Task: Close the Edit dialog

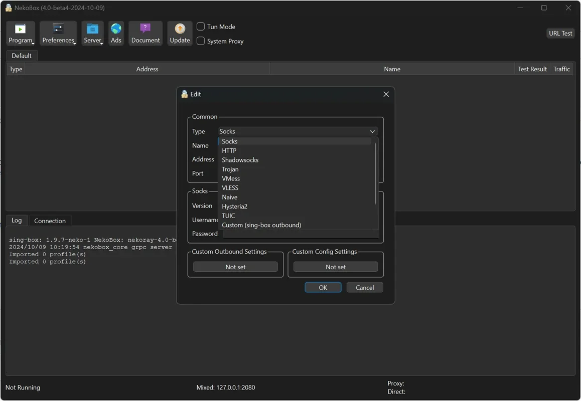Action: [x=386, y=94]
